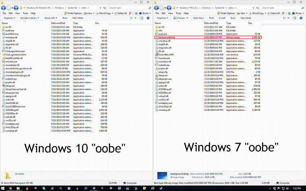Click the change view icon in Windows 7 window

[x=284, y=18]
